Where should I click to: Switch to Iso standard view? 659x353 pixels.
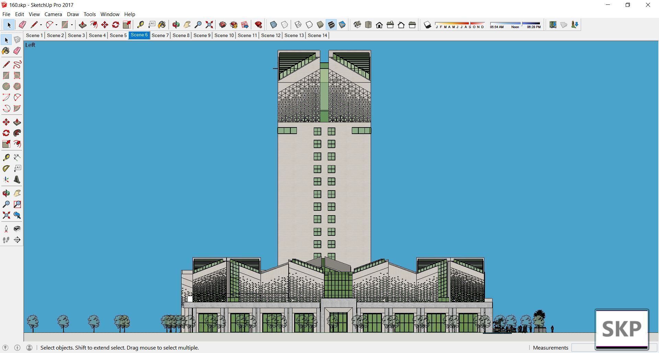[357, 25]
